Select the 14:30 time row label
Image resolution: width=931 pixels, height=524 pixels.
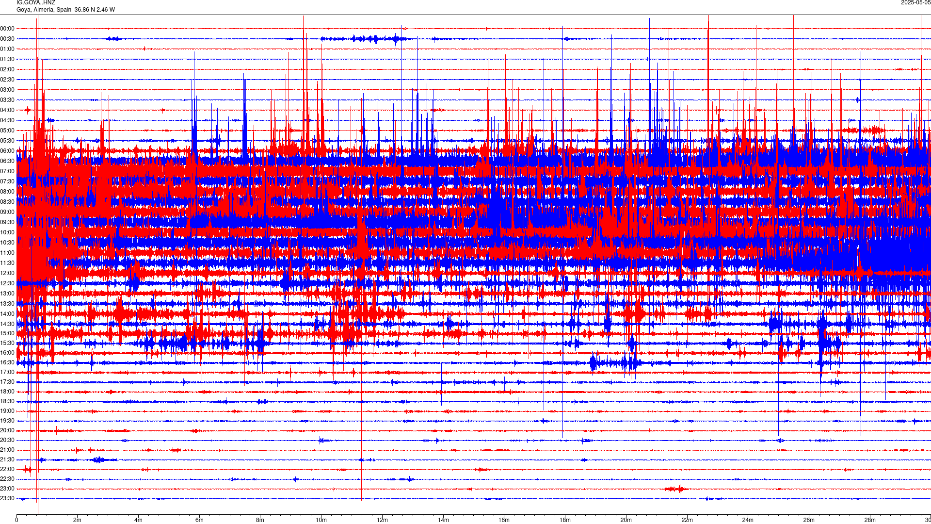(x=7, y=324)
